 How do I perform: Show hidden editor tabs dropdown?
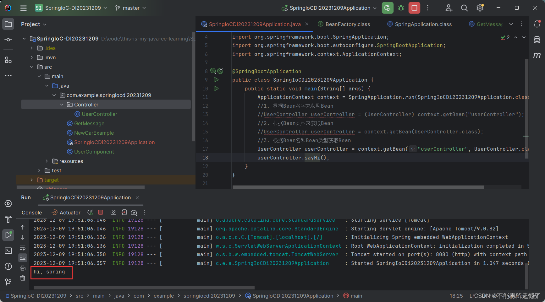click(x=511, y=24)
